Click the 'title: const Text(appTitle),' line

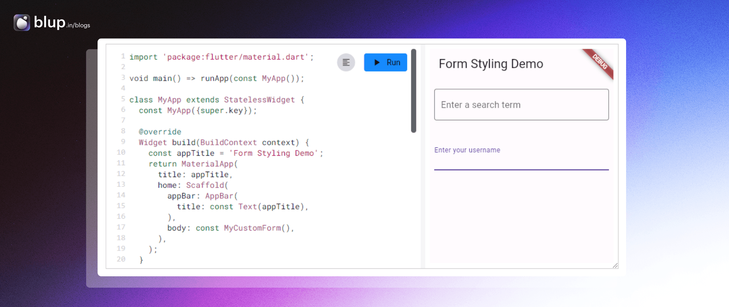point(243,207)
